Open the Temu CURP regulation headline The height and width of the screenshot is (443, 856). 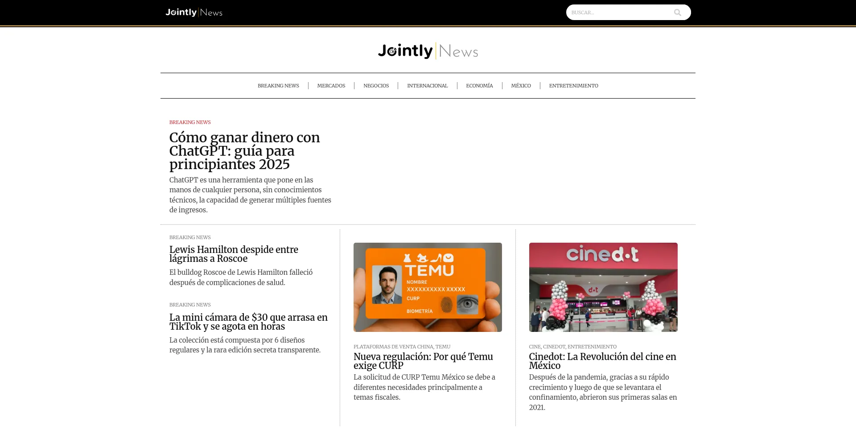click(423, 361)
